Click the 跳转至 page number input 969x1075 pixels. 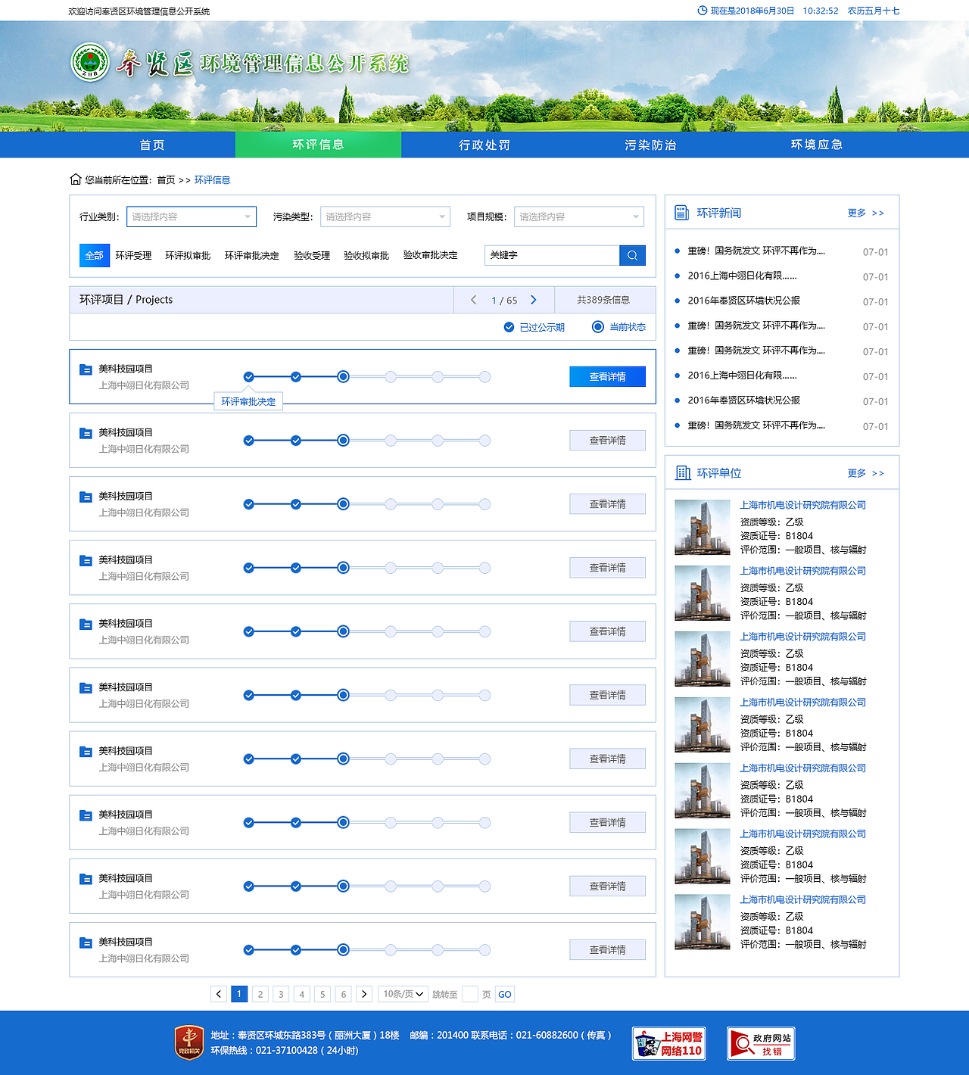[x=469, y=994]
